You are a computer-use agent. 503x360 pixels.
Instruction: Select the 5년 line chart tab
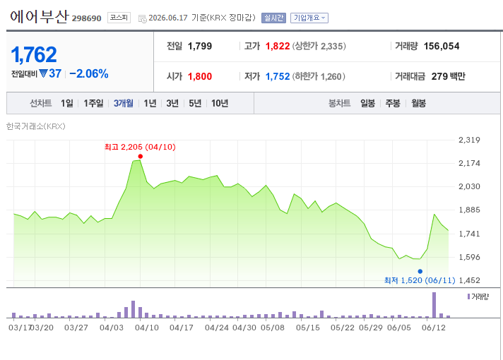point(195,103)
